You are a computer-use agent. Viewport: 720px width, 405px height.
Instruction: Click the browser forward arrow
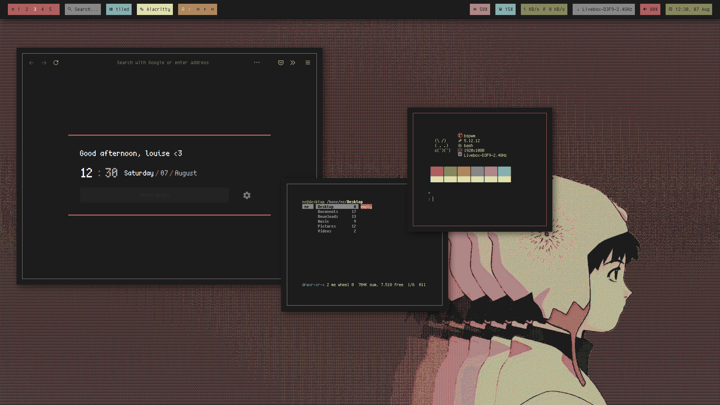(x=44, y=63)
